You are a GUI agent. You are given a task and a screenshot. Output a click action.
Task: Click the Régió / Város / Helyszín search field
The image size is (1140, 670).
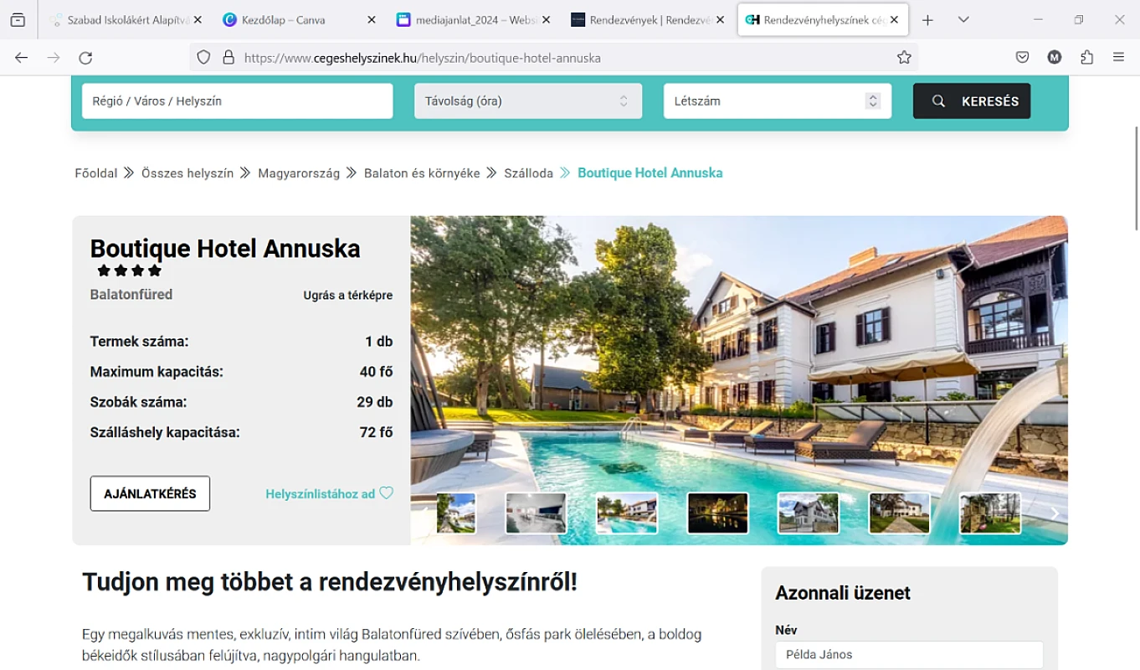click(237, 100)
